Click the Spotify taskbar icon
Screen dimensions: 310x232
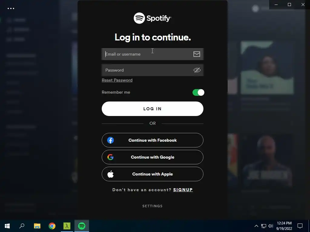(82, 226)
